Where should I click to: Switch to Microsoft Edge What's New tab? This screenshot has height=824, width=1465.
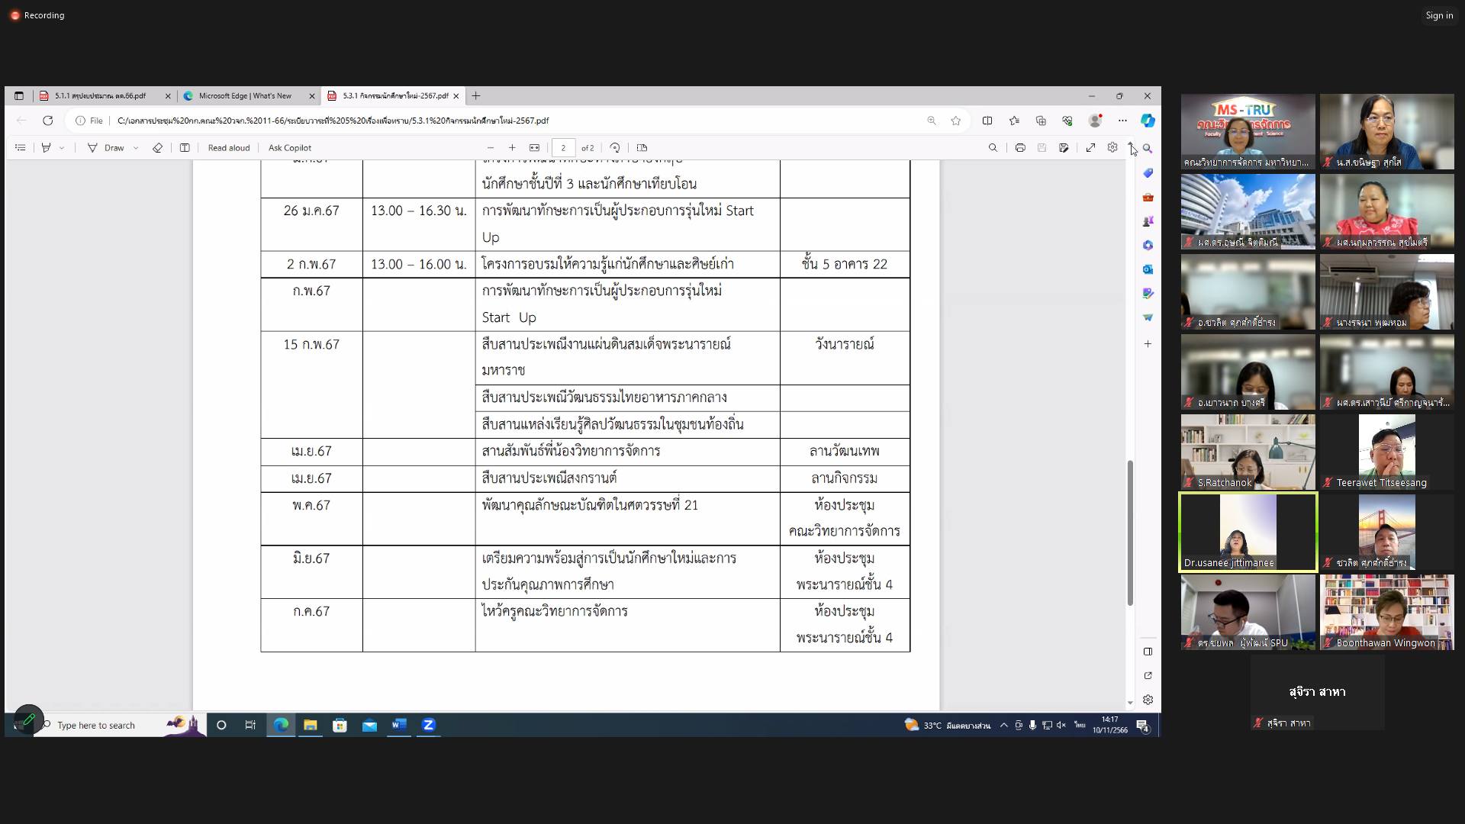(245, 96)
